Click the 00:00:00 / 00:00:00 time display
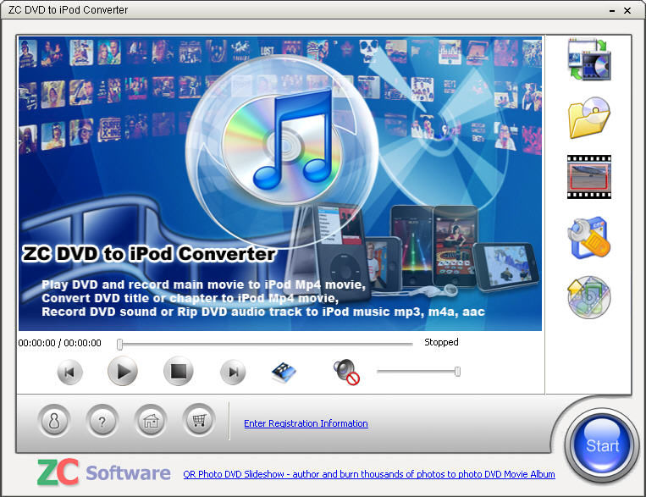 tap(60, 343)
